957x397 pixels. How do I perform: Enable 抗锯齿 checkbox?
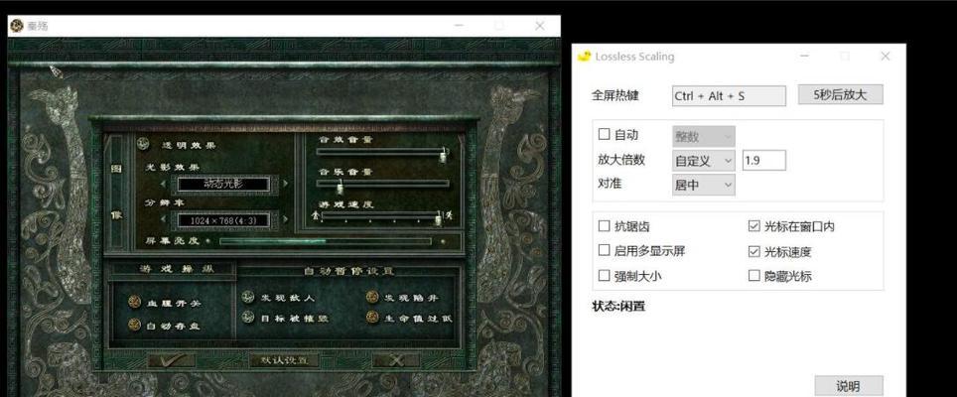[605, 226]
